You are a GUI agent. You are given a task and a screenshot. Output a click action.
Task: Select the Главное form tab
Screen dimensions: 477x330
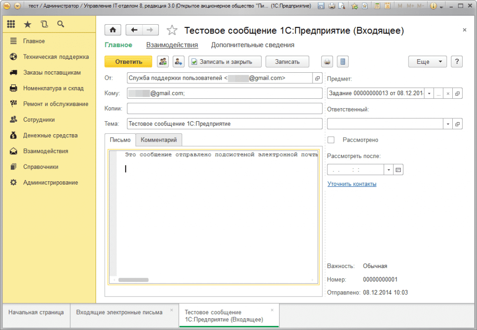118,45
